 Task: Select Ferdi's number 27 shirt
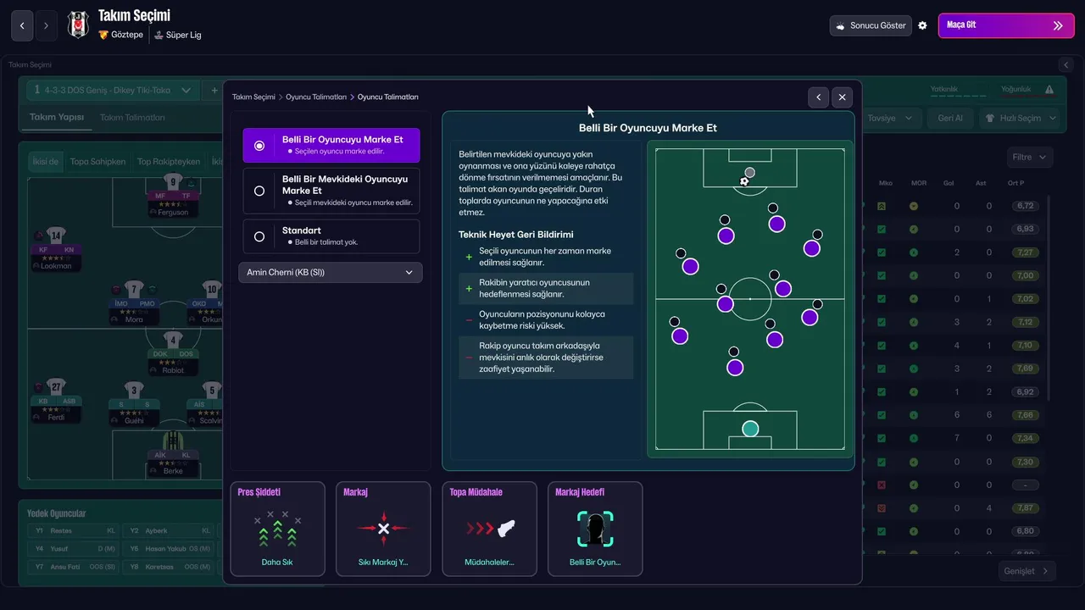[x=56, y=387]
